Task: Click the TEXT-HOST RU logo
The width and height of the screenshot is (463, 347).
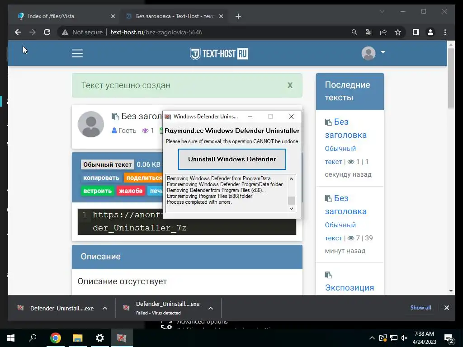Action: pyautogui.click(x=219, y=54)
